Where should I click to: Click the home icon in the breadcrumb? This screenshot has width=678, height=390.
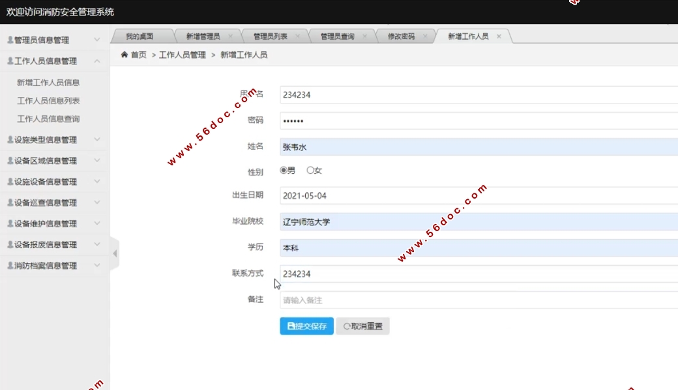124,55
